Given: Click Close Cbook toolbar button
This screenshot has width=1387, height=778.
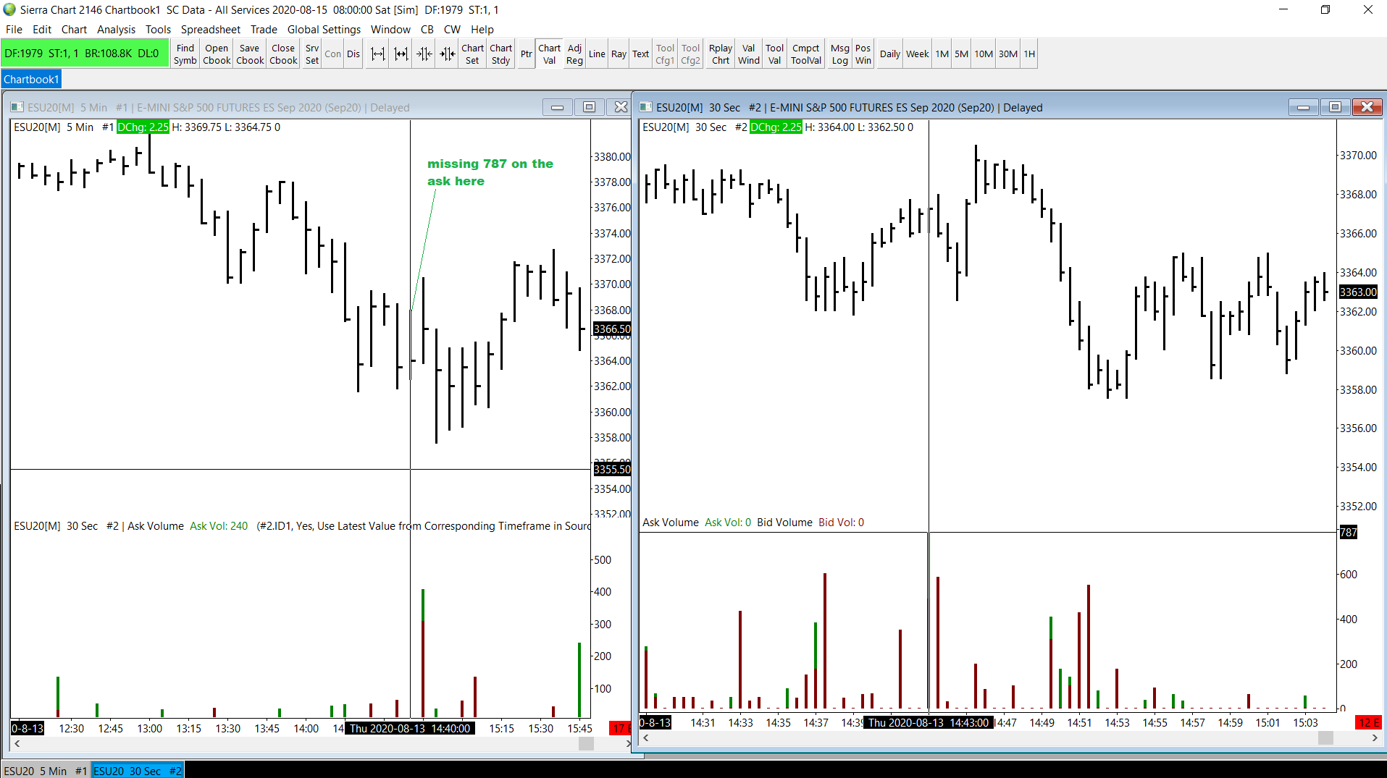Looking at the screenshot, I should click(283, 54).
